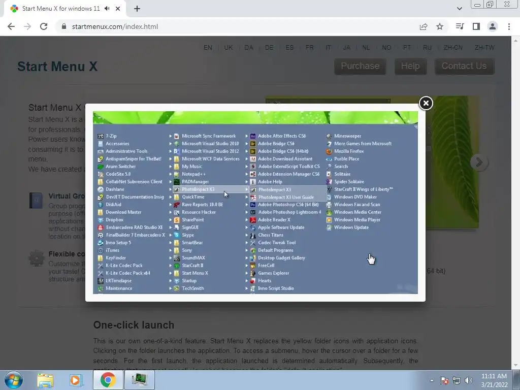The width and height of the screenshot is (520, 390).
Task: Switch language to ZH-TW
Action: point(484,47)
